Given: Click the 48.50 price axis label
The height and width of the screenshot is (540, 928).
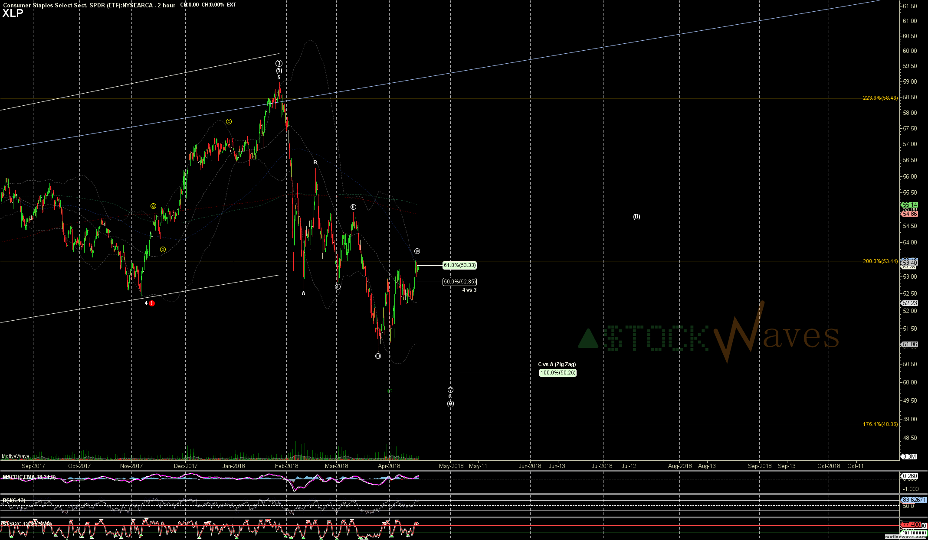Looking at the screenshot, I should tap(909, 438).
